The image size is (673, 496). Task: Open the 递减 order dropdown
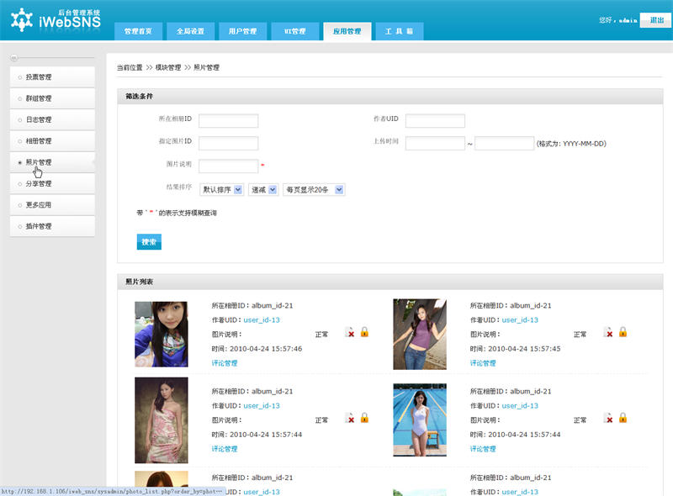[263, 190]
